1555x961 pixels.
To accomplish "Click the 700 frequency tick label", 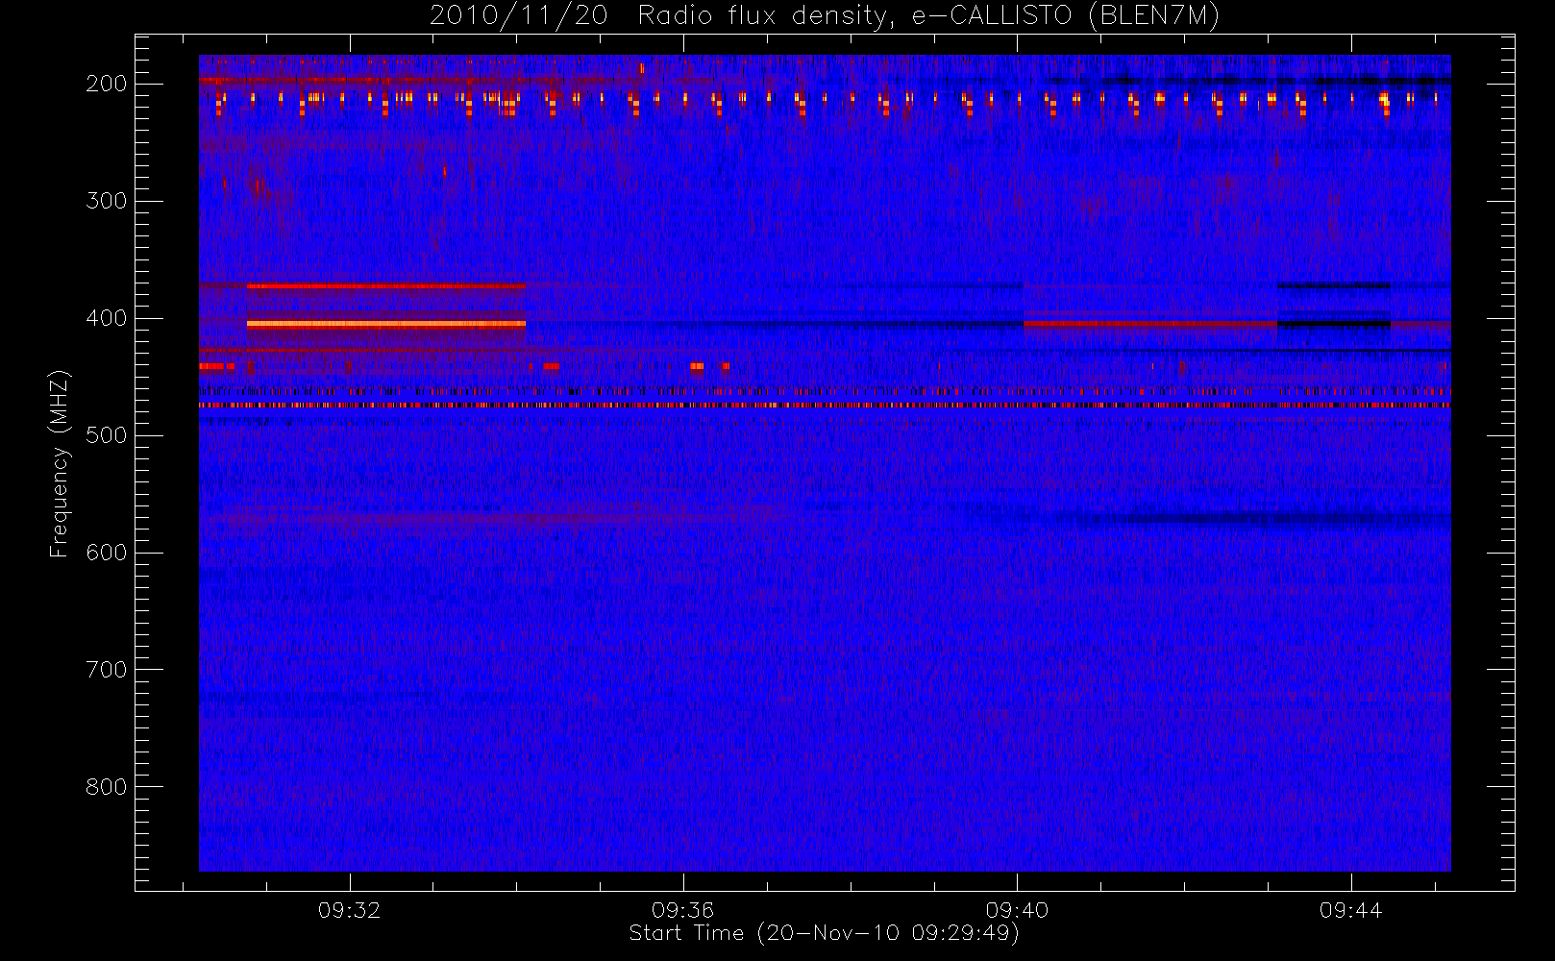I will click(x=106, y=670).
